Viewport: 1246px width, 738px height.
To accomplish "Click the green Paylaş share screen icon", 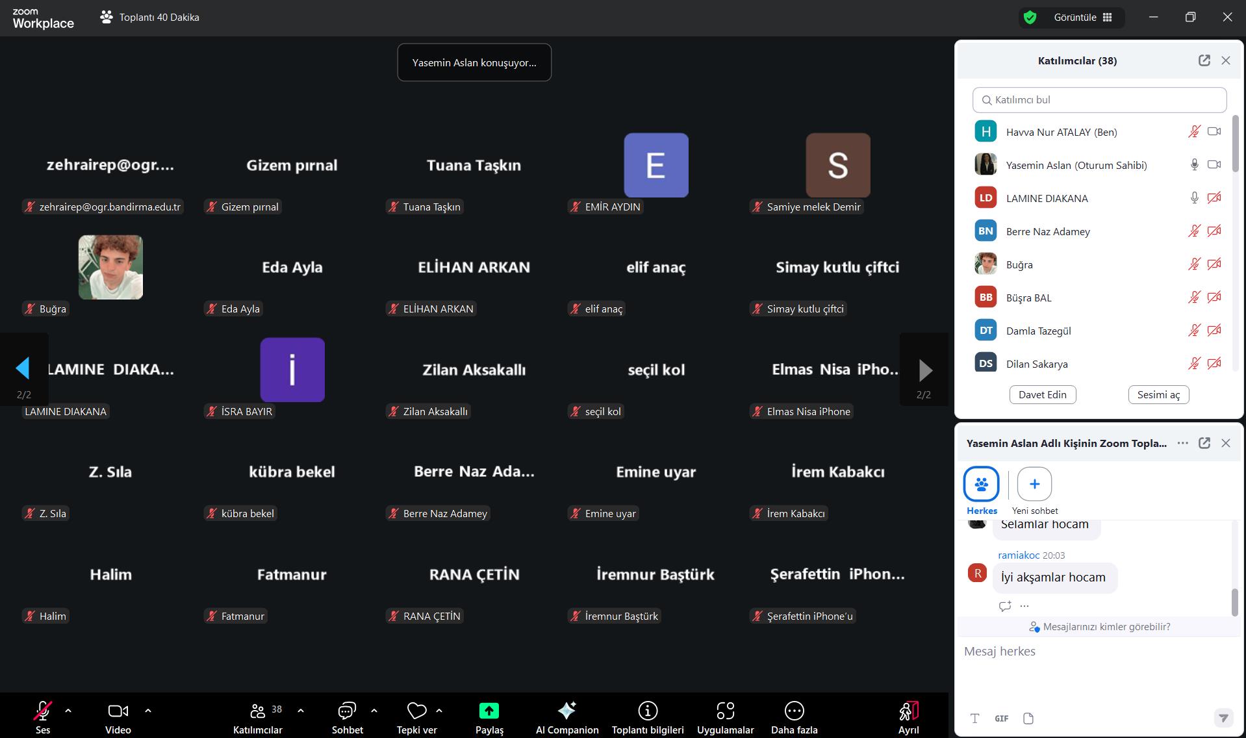I will pyautogui.click(x=489, y=711).
